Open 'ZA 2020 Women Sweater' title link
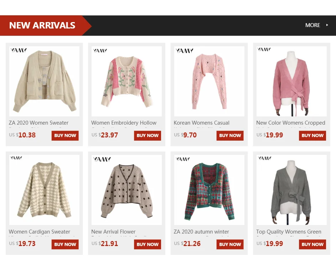Image resolution: width=336 pixels, height=272 pixels. point(38,123)
